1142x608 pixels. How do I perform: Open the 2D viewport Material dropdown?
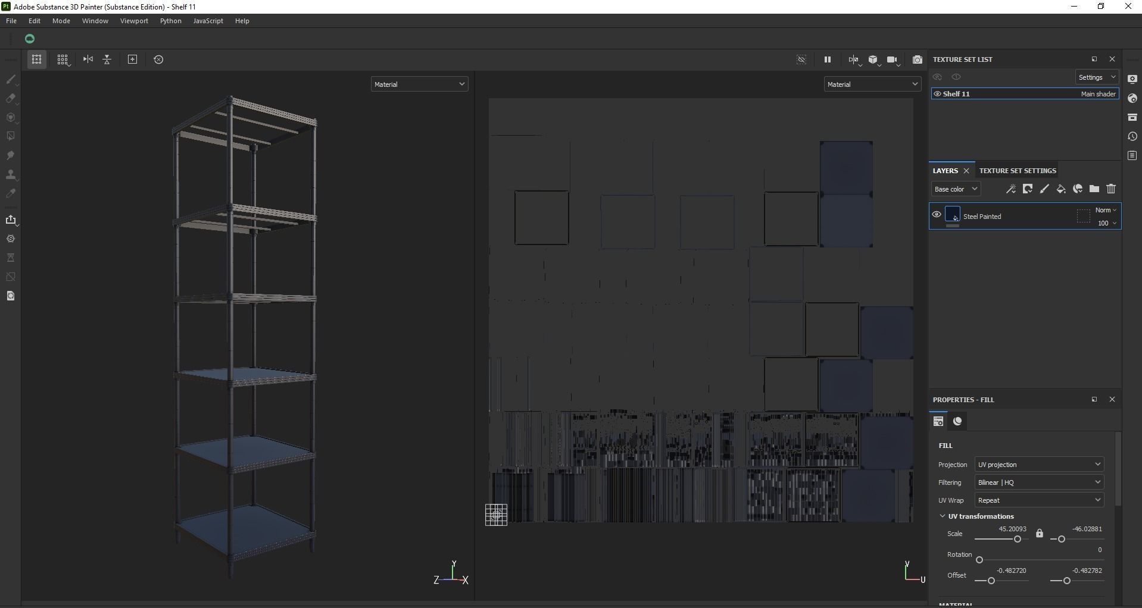[x=872, y=84]
